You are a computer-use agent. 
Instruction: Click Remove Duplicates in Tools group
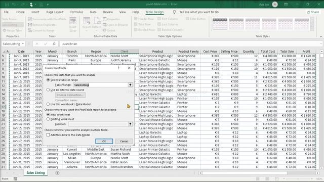coord(42,25)
